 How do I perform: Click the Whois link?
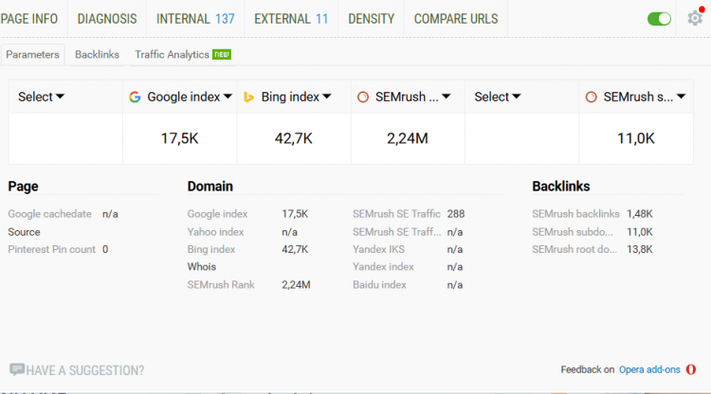[202, 267]
